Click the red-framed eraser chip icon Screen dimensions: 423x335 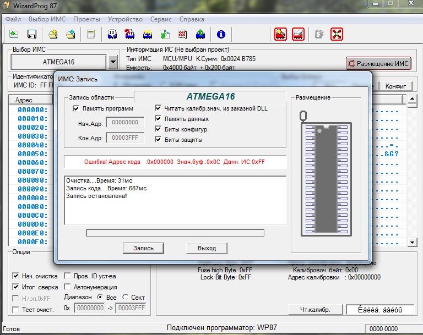tap(298, 34)
